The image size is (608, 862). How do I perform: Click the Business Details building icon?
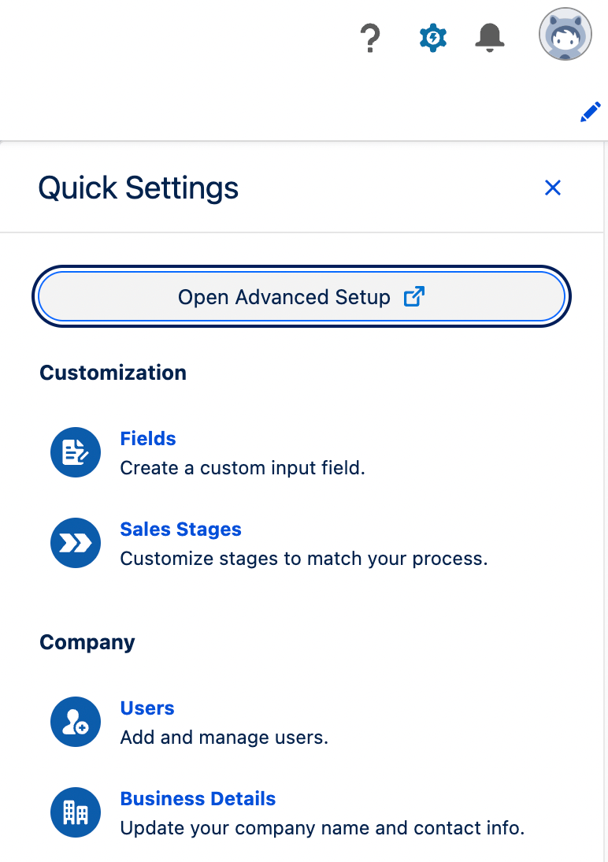click(x=76, y=812)
